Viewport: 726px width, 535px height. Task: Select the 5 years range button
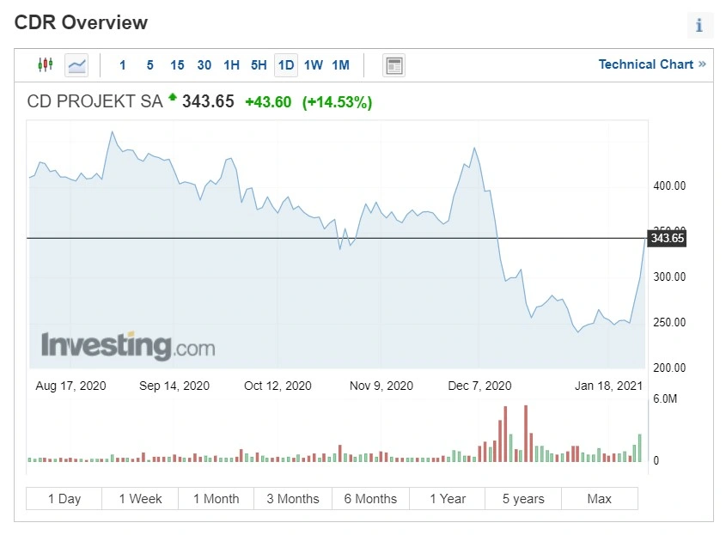pos(523,499)
